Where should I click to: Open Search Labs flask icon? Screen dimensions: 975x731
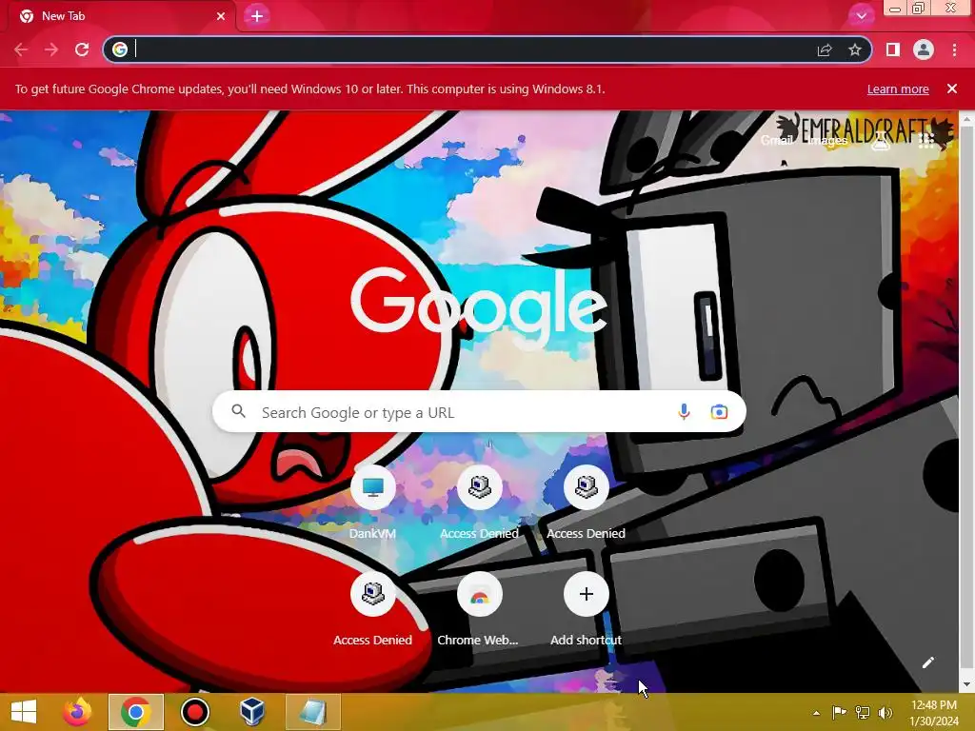(881, 141)
